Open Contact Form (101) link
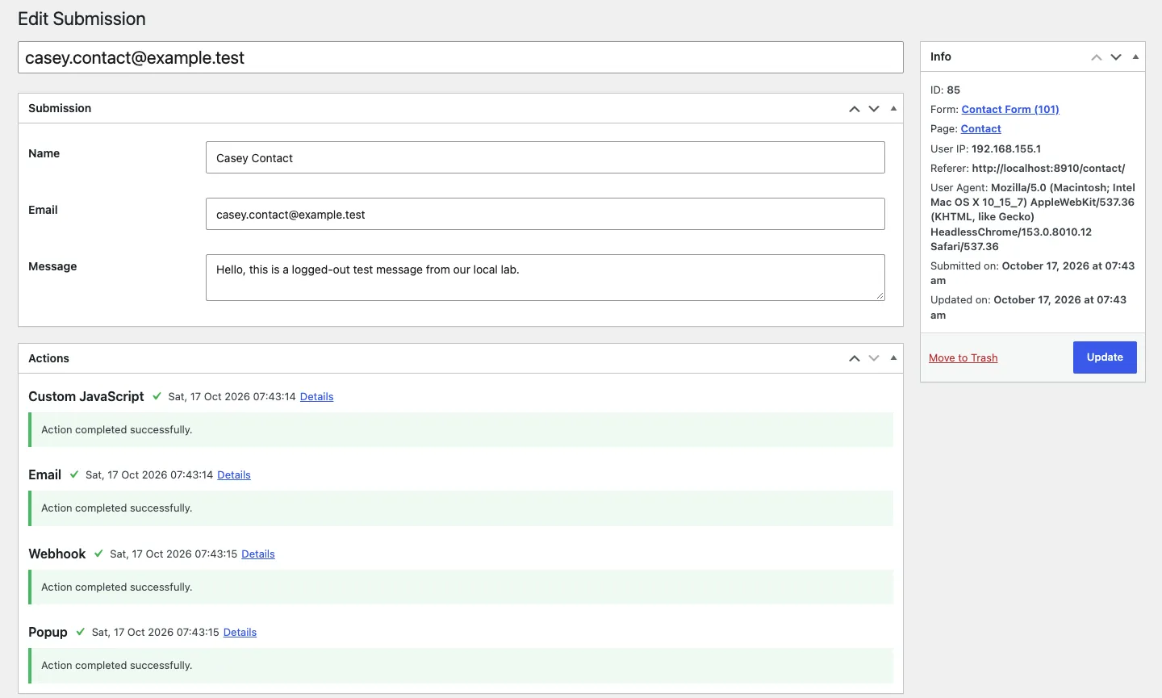Viewport: 1162px width, 698px height. tap(1010, 110)
